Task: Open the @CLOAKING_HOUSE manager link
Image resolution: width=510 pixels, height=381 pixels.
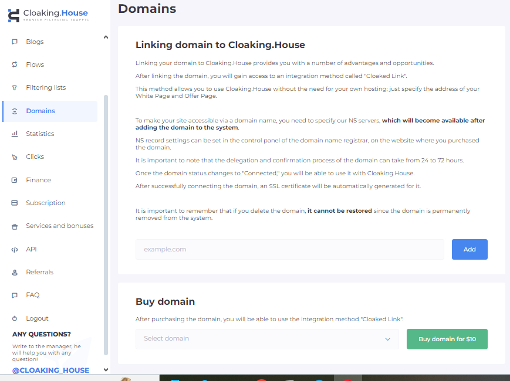Action: [50, 370]
